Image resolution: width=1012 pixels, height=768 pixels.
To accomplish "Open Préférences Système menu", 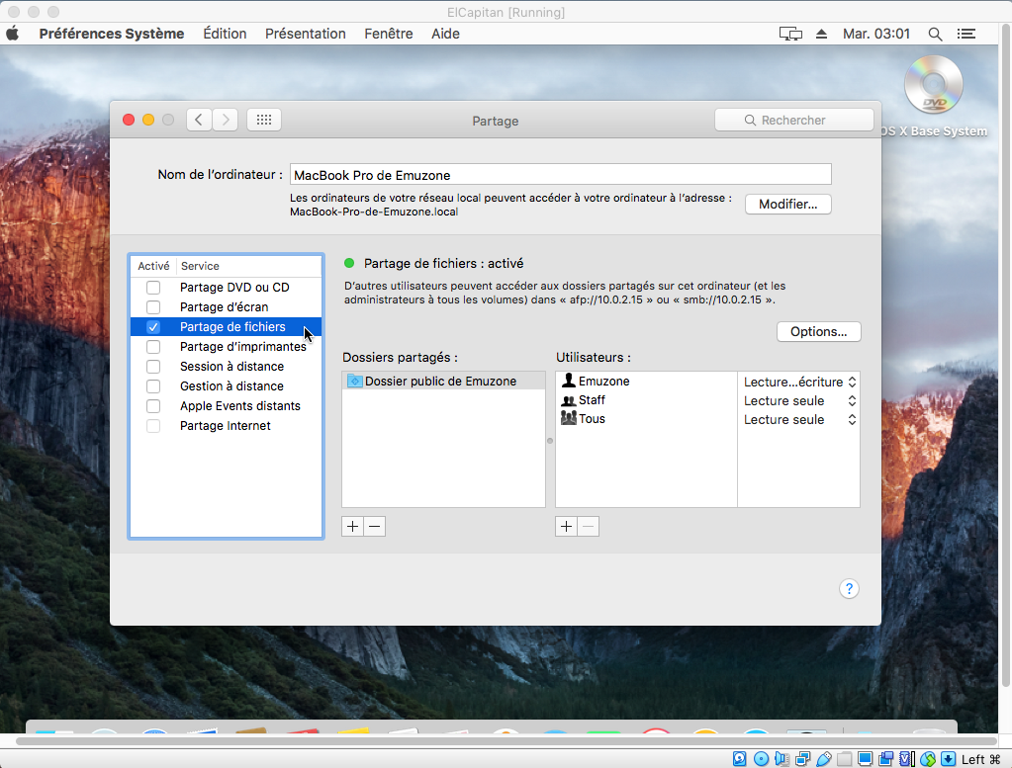I will (x=112, y=34).
